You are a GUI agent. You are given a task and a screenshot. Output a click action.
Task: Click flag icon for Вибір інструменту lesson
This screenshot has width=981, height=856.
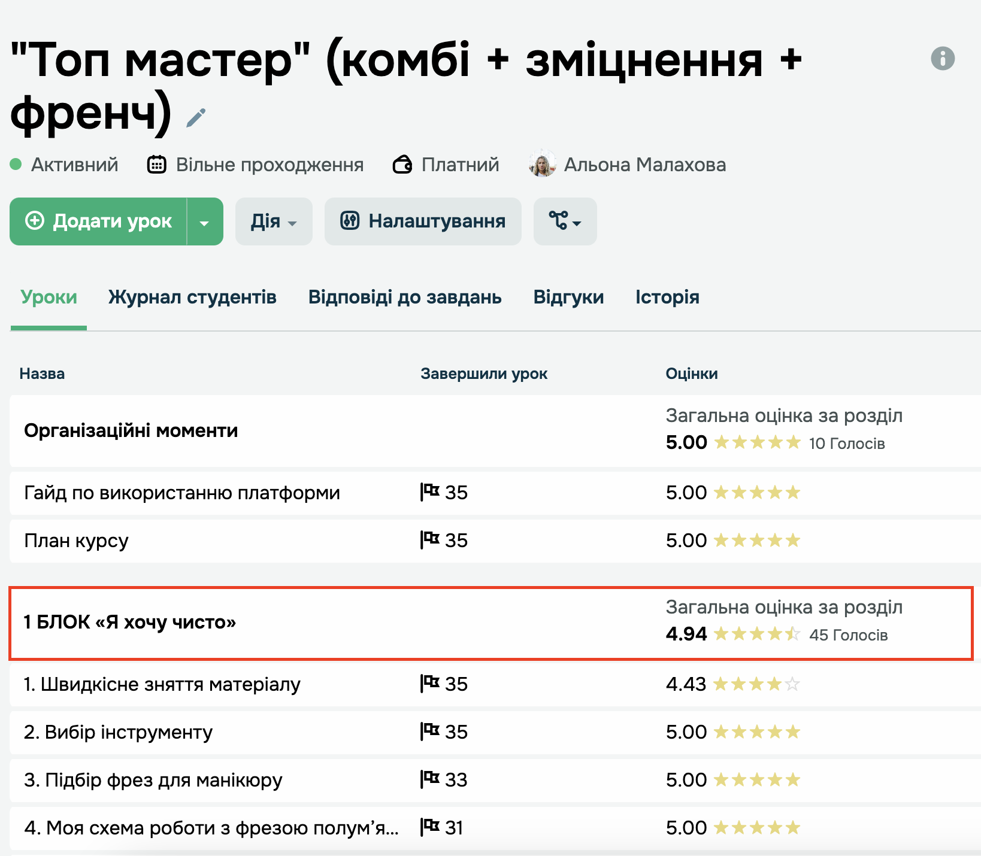(429, 732)
